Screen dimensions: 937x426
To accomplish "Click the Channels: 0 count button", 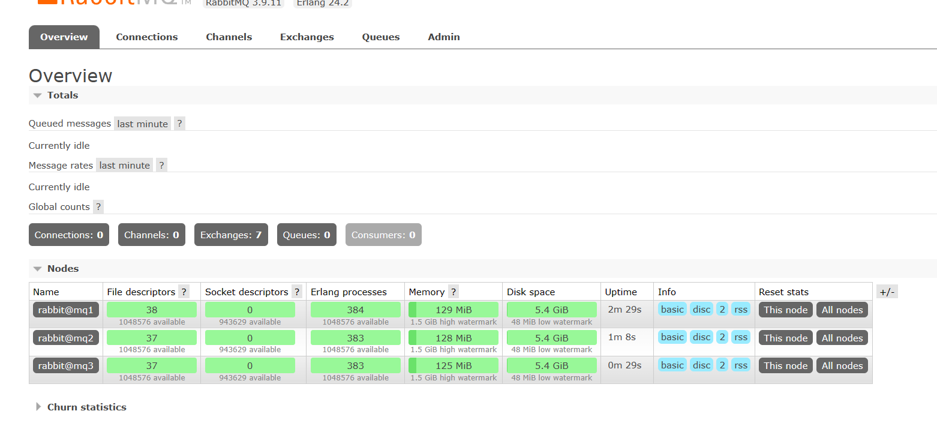I will (x=152, y=235).
